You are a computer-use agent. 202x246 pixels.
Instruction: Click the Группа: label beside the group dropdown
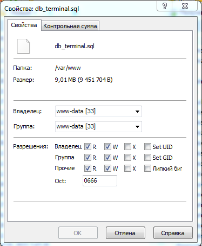pos(24,126)
